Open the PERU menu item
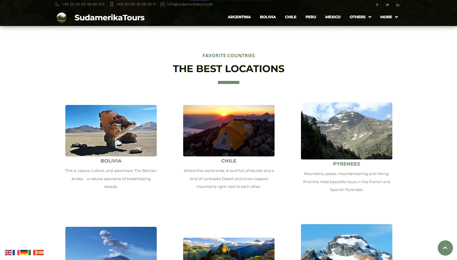The height and width of the screenshot is (260, 457). (x=311, y=17)
